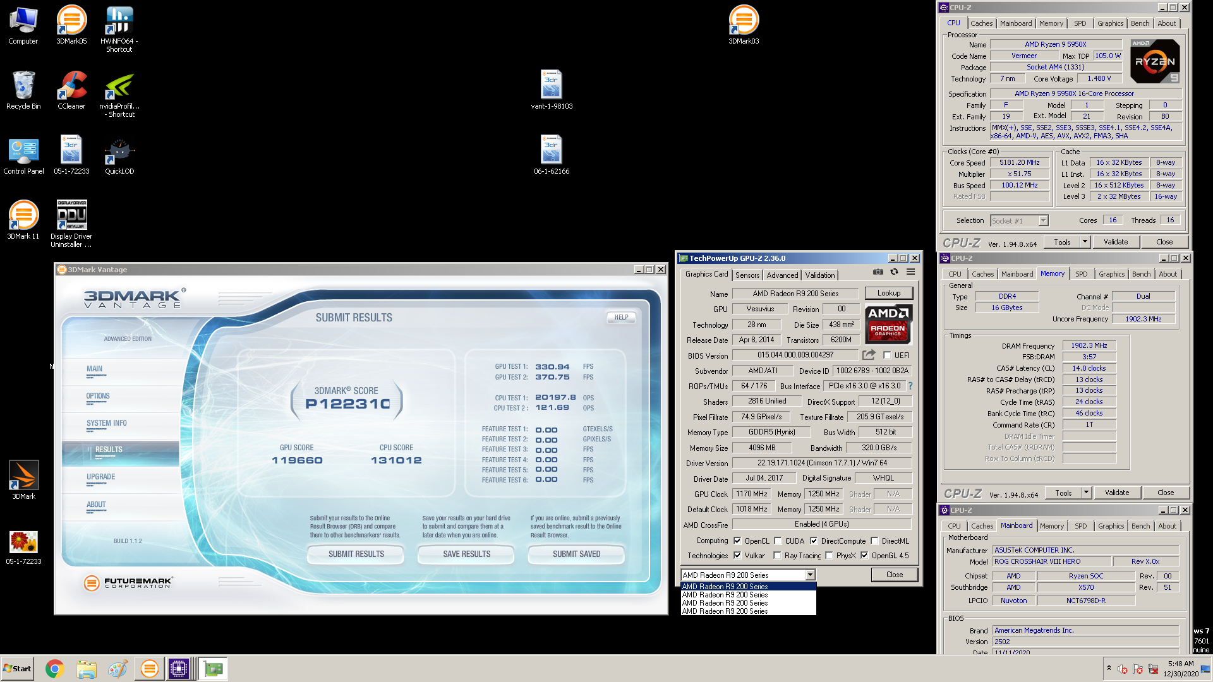Toggle the Vulkan checkbox
This screenshot has width=1213, height=682.
pyautogui.click(x=737, y=556)
